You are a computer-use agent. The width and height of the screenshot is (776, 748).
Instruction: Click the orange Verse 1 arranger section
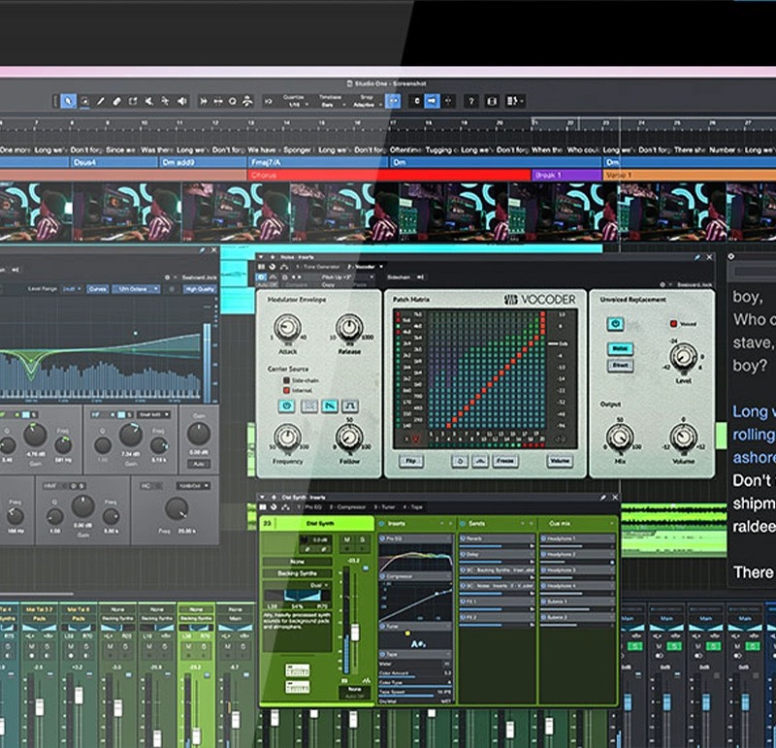[x=689, y=176]
